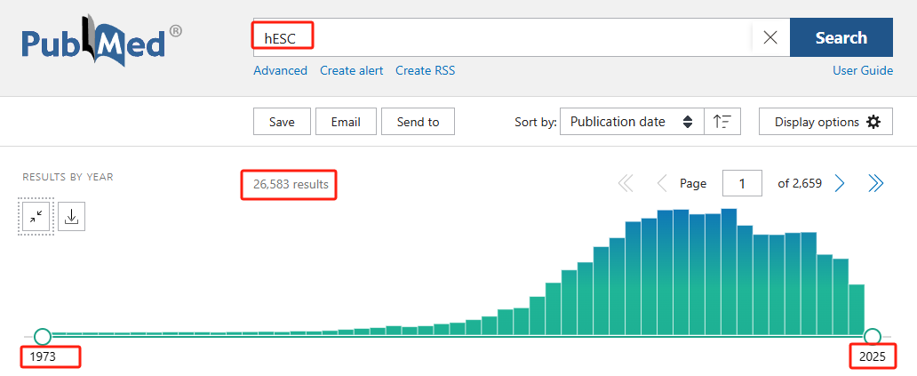Jump to the last results page
This screenshot has width=917, height=376.
875,184
